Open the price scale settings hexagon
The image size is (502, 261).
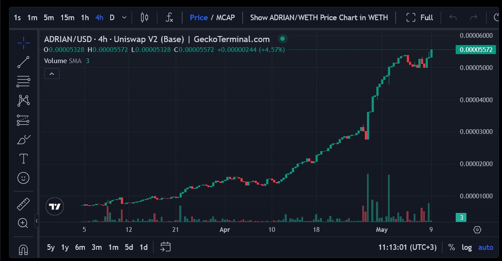[477, 230]
